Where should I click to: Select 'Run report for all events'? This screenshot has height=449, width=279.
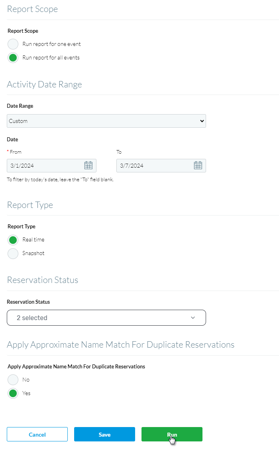13,57
